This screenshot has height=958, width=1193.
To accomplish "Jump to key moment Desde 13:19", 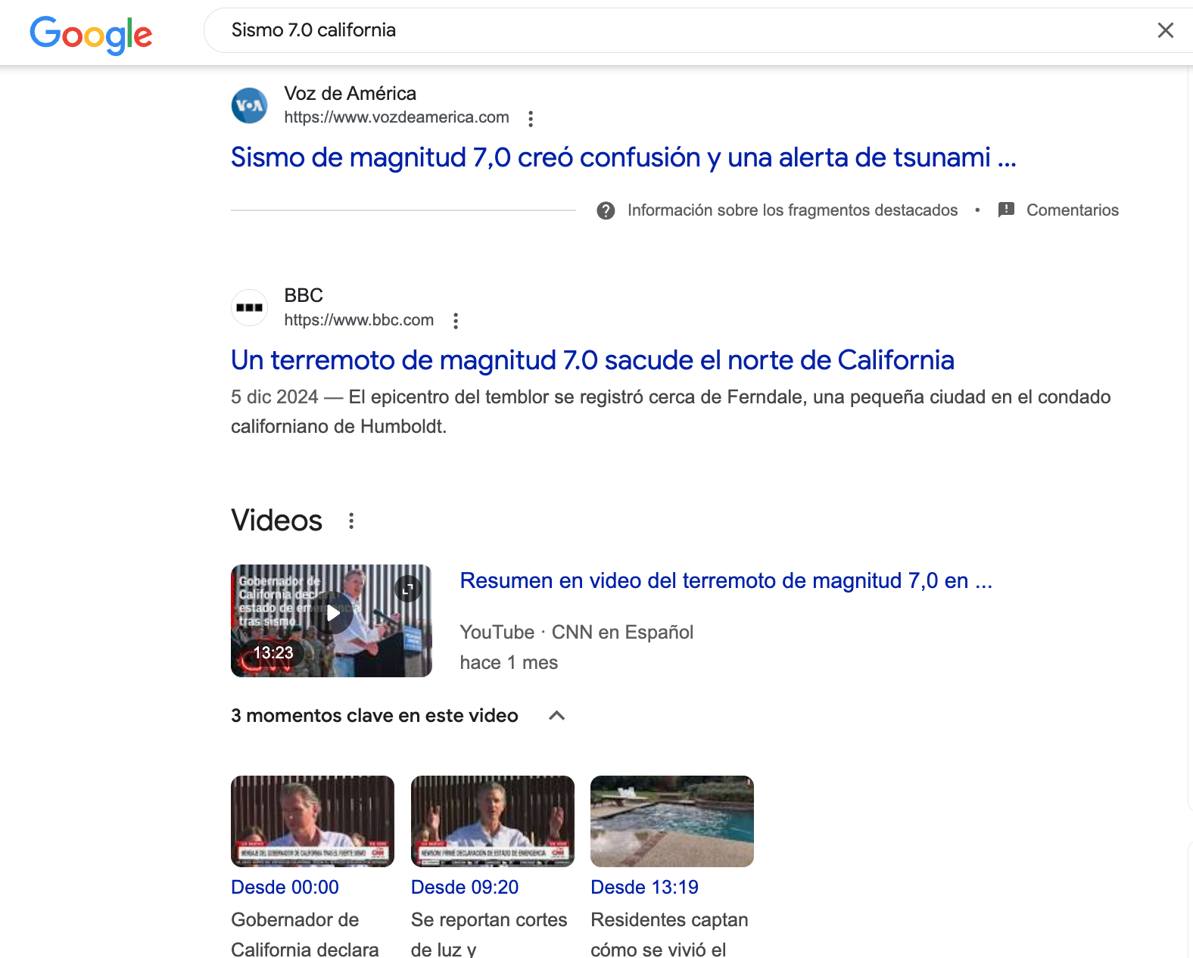I will [644, 887].
